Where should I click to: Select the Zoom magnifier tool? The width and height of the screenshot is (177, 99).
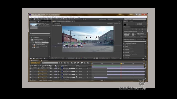tap(38, 19)
